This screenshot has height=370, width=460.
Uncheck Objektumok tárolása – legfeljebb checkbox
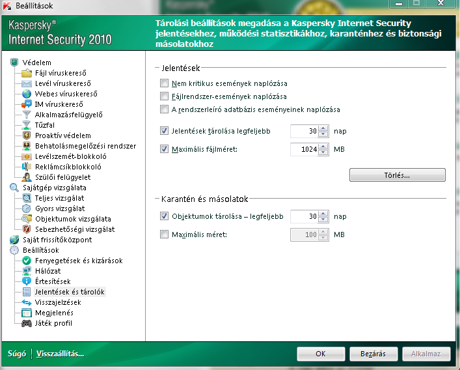pyautogui.click(x=164, y=216)
